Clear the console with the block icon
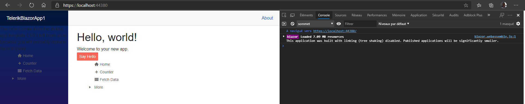 point(292,24)
